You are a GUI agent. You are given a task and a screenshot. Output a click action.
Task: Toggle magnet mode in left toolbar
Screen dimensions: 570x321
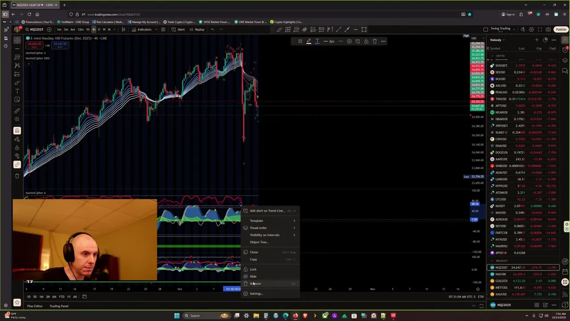coord(17,131)
